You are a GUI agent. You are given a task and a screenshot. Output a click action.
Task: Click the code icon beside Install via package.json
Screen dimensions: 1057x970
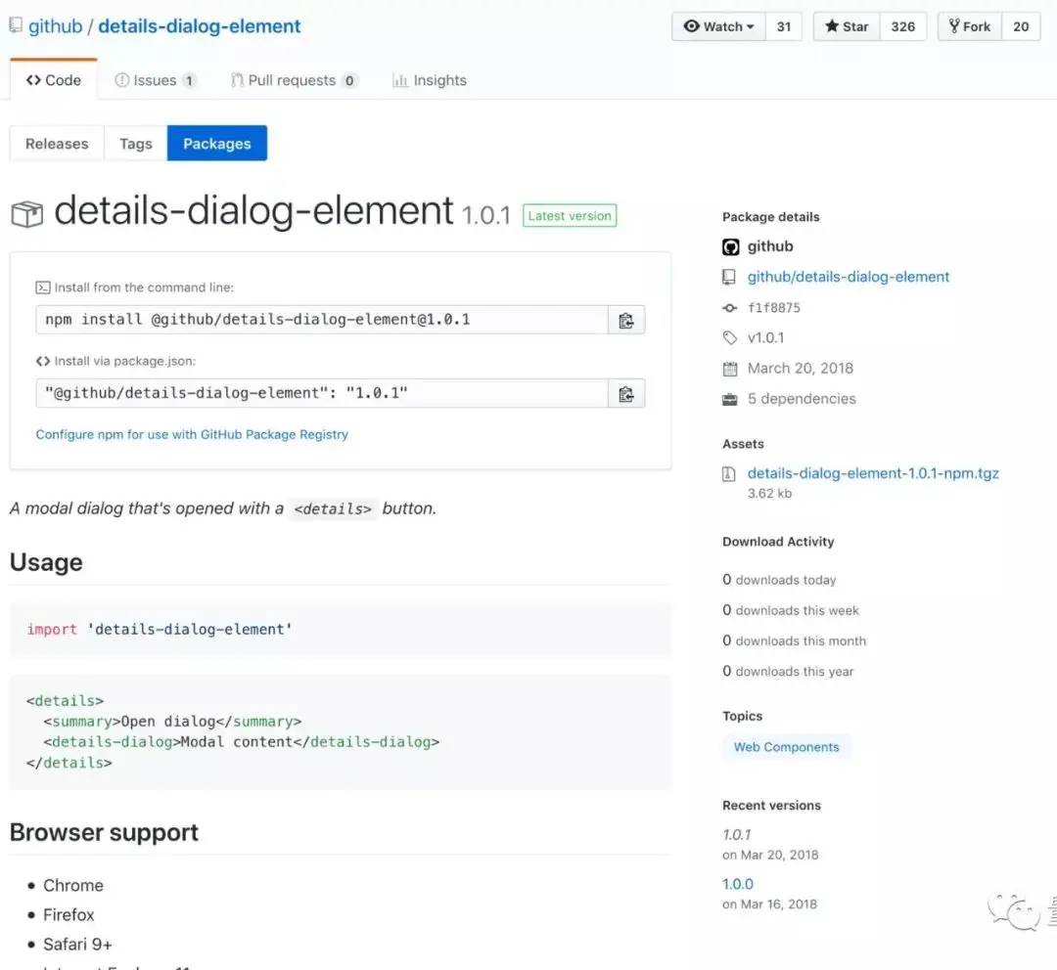click(43, 361)
